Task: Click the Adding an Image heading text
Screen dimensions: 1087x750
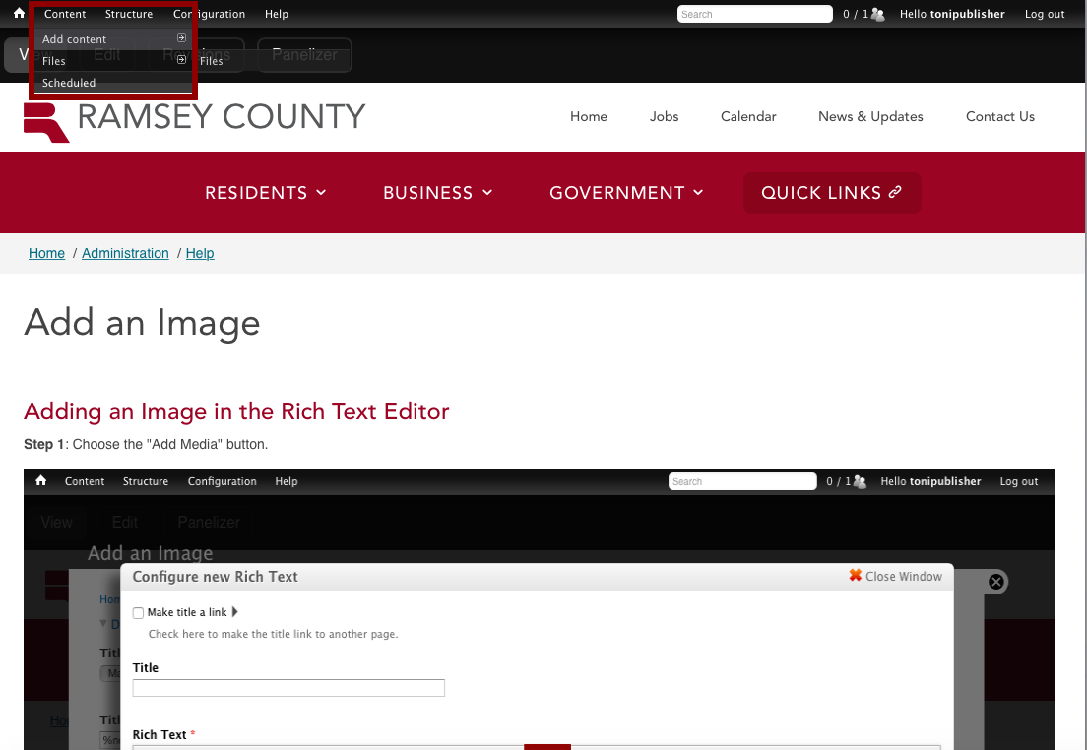Action: [236, 411]
